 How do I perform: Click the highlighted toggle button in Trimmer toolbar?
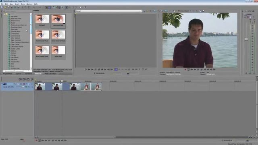tap(116, 70)
